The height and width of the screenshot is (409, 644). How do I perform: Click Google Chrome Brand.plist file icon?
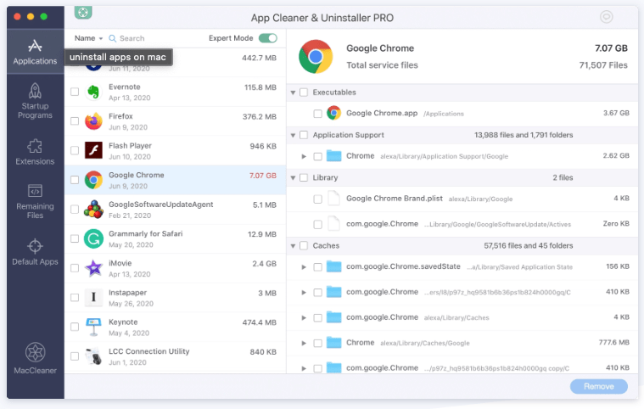click(x=333, y=199)
